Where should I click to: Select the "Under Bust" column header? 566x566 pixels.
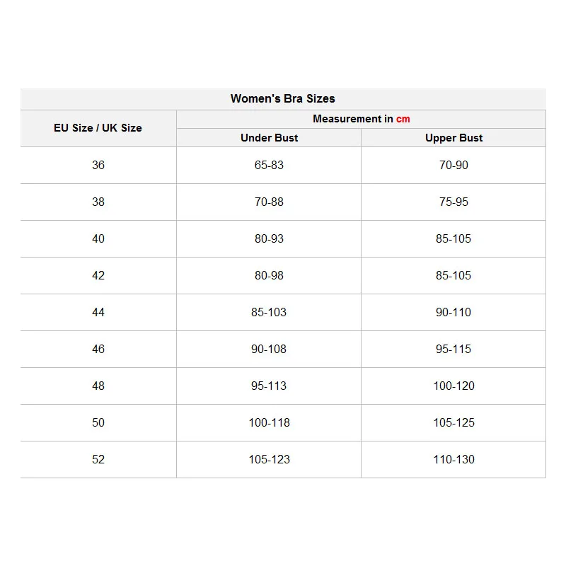(x=269, y=138)
